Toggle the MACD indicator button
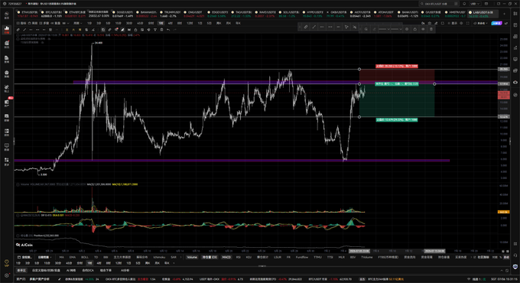Image resolution: width=520 pixels, height=283 pixels. 226,257
